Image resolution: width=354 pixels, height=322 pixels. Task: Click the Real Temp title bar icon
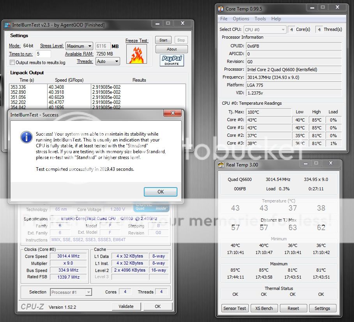221,165
